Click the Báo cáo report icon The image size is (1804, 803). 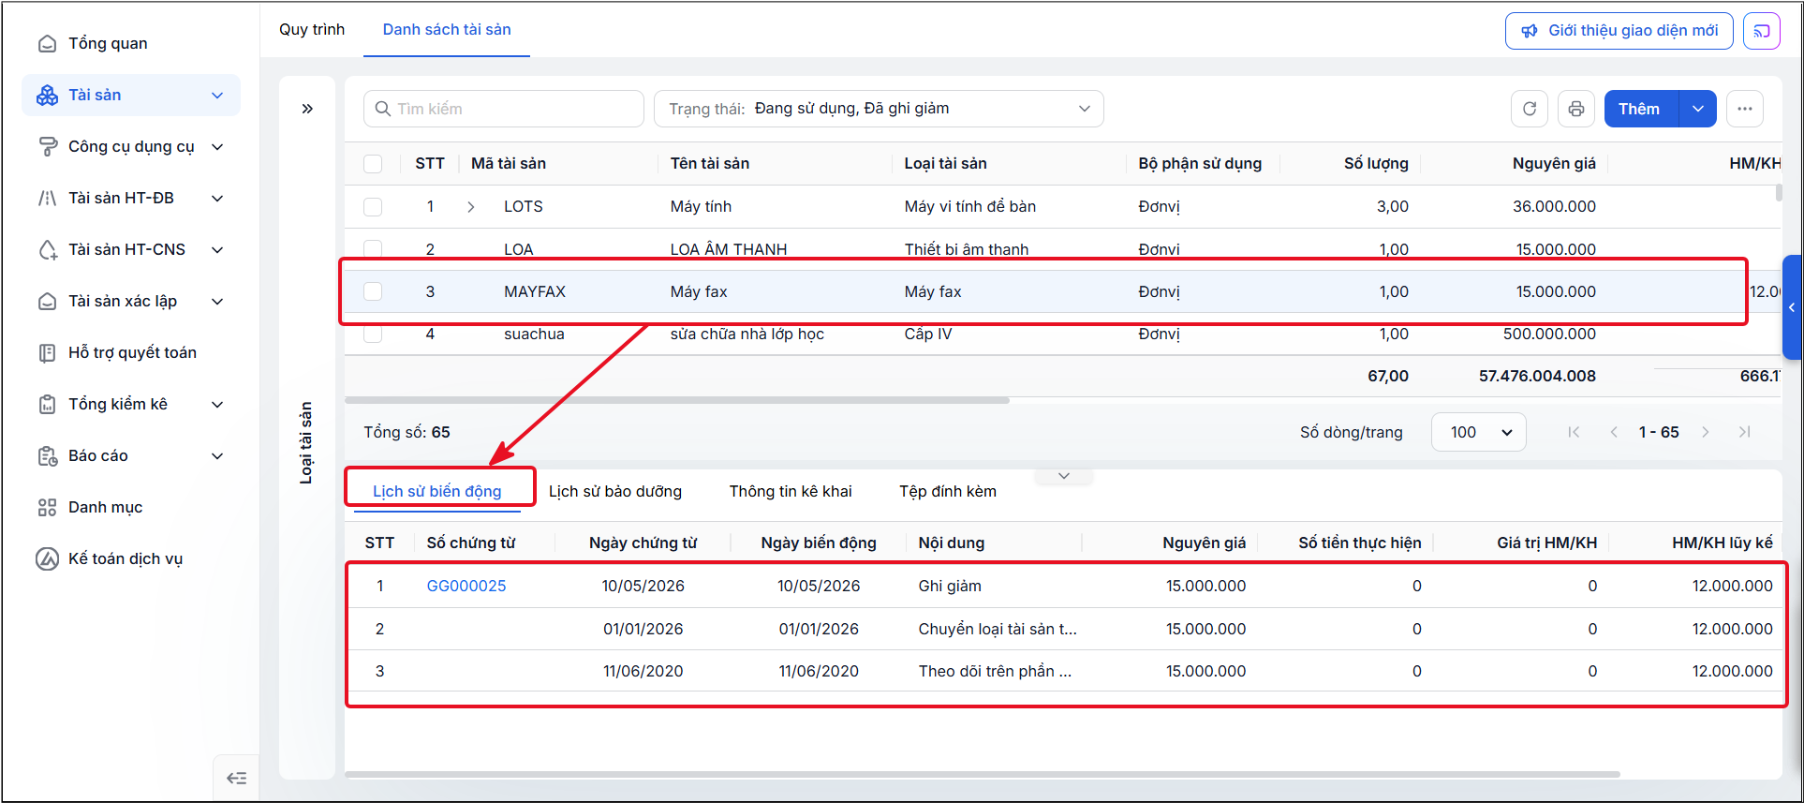(x=47, y=455)
